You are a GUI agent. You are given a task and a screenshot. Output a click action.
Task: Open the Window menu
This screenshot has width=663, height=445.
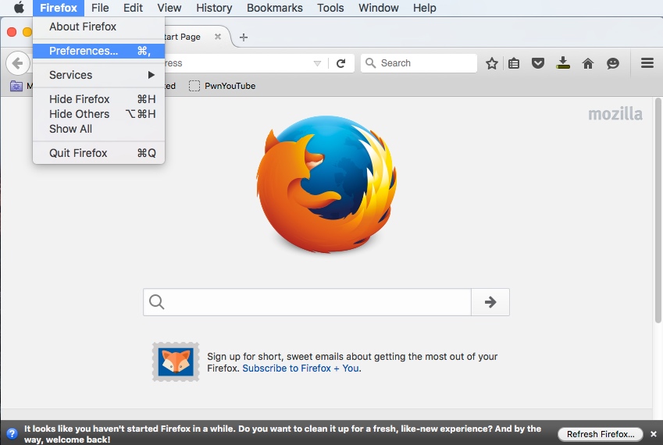pos(379,8)
